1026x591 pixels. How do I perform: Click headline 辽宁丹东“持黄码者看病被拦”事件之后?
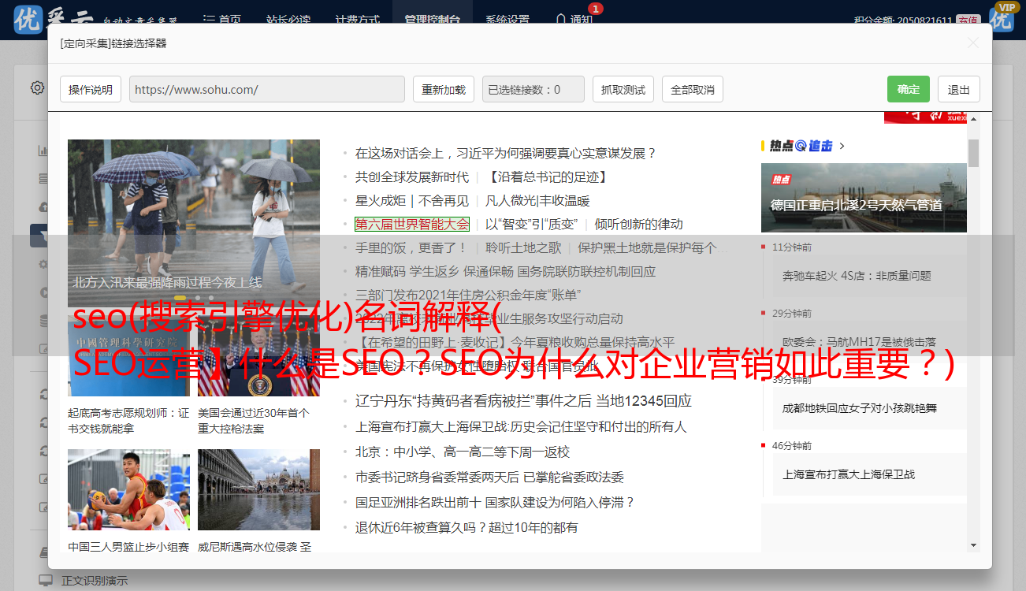tap(473, 401)
